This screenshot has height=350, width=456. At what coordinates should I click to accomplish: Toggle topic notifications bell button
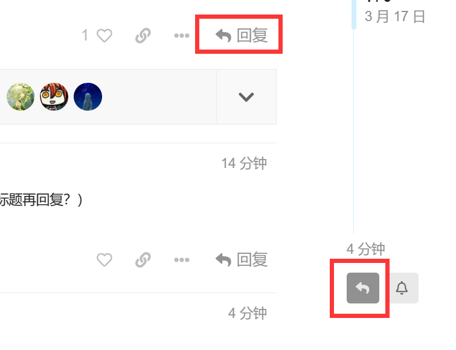pyautogui.click(x=402, y=288)
